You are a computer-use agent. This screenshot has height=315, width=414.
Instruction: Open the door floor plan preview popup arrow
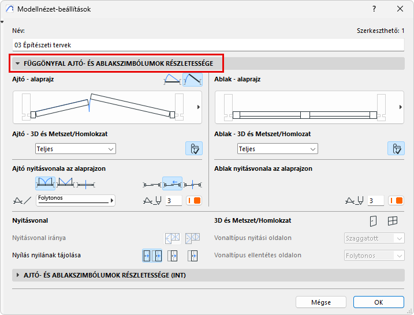(199, 107)
